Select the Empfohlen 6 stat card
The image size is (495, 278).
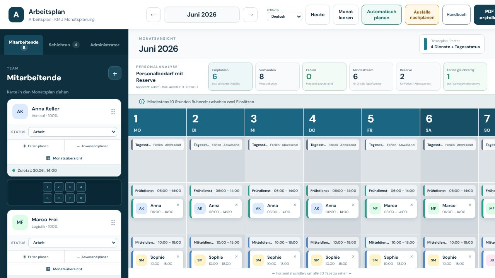tap(230, 77)
